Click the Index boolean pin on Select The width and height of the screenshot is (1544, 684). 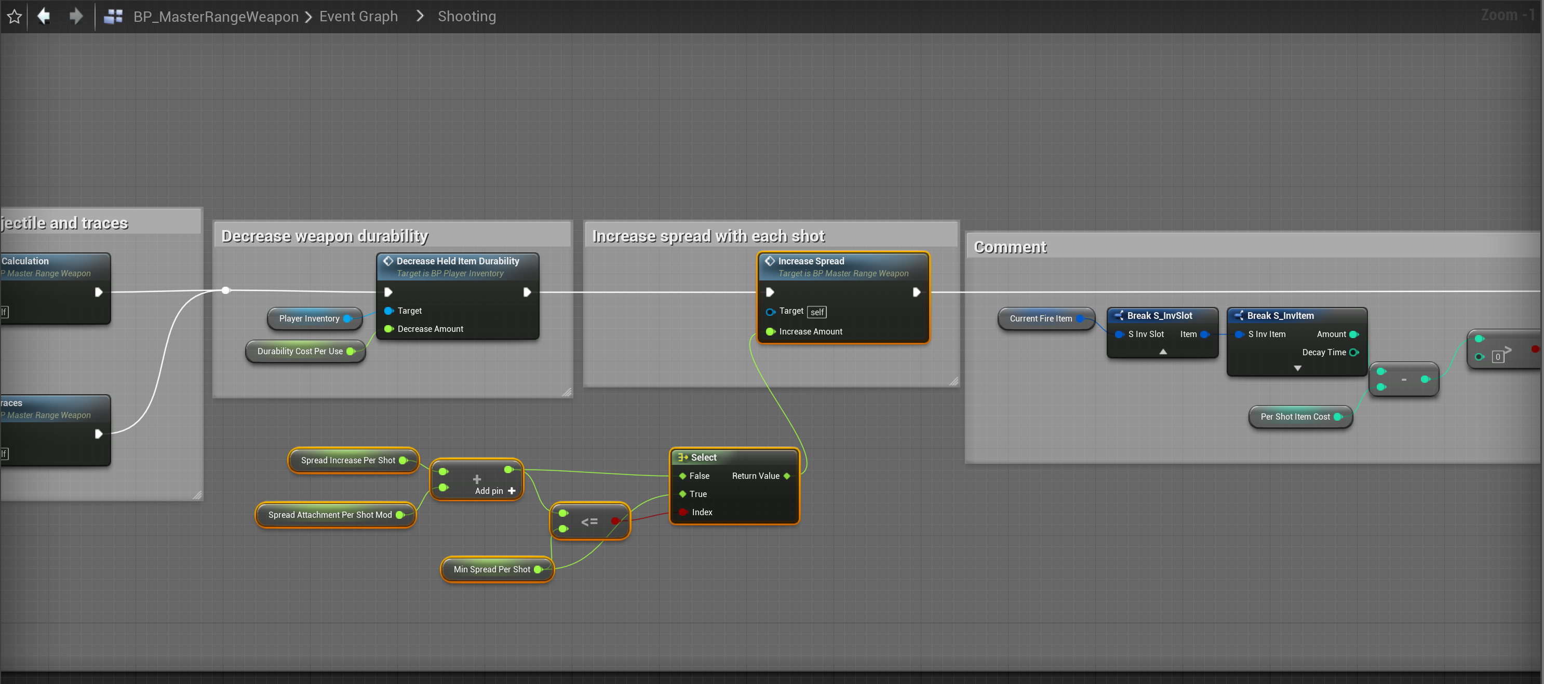pos(683,512)
